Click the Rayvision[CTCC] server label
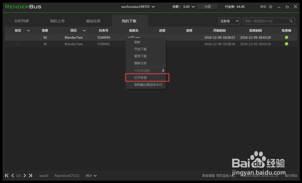This screenshot has height=183, width=302. coord(67,176)
